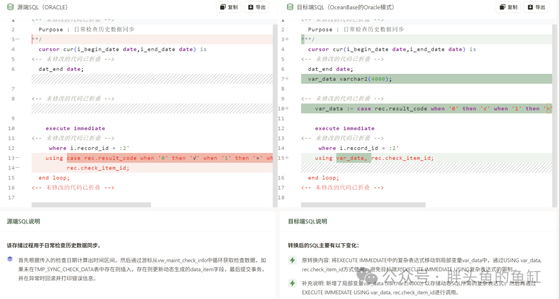Expand folded code at source line 5
The image size is (559, 299).
(x=73, y=59)
